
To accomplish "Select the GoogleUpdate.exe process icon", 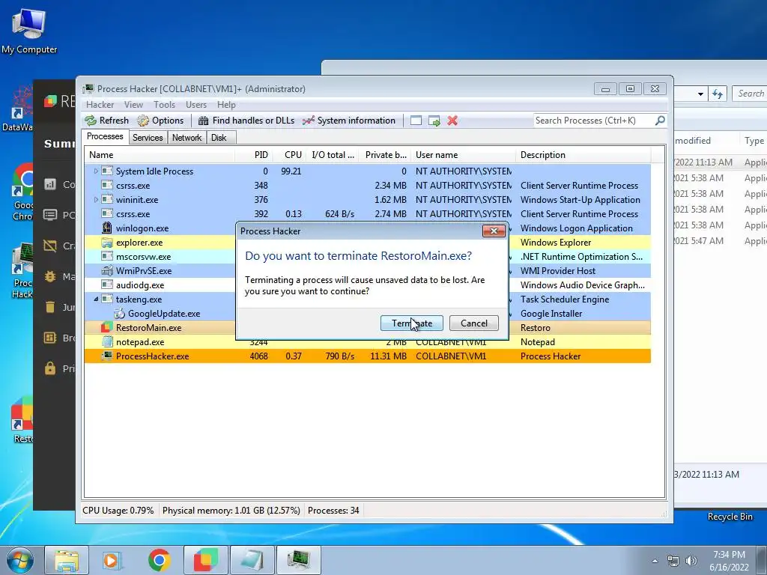I will [x=119, y=314].
